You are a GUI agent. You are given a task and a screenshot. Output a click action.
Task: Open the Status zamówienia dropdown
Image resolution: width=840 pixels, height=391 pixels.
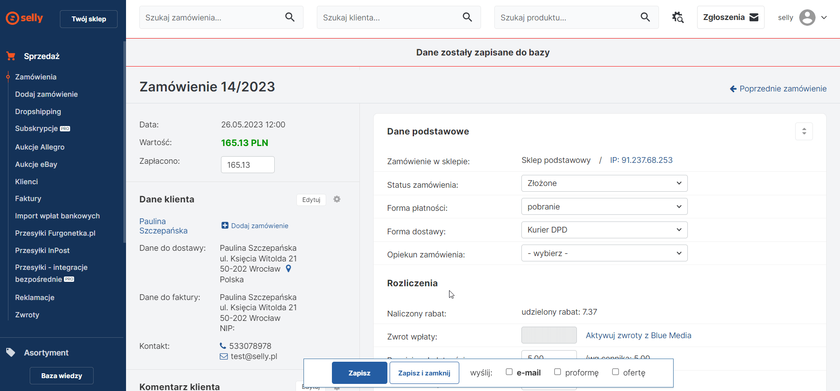click(604, 183)
